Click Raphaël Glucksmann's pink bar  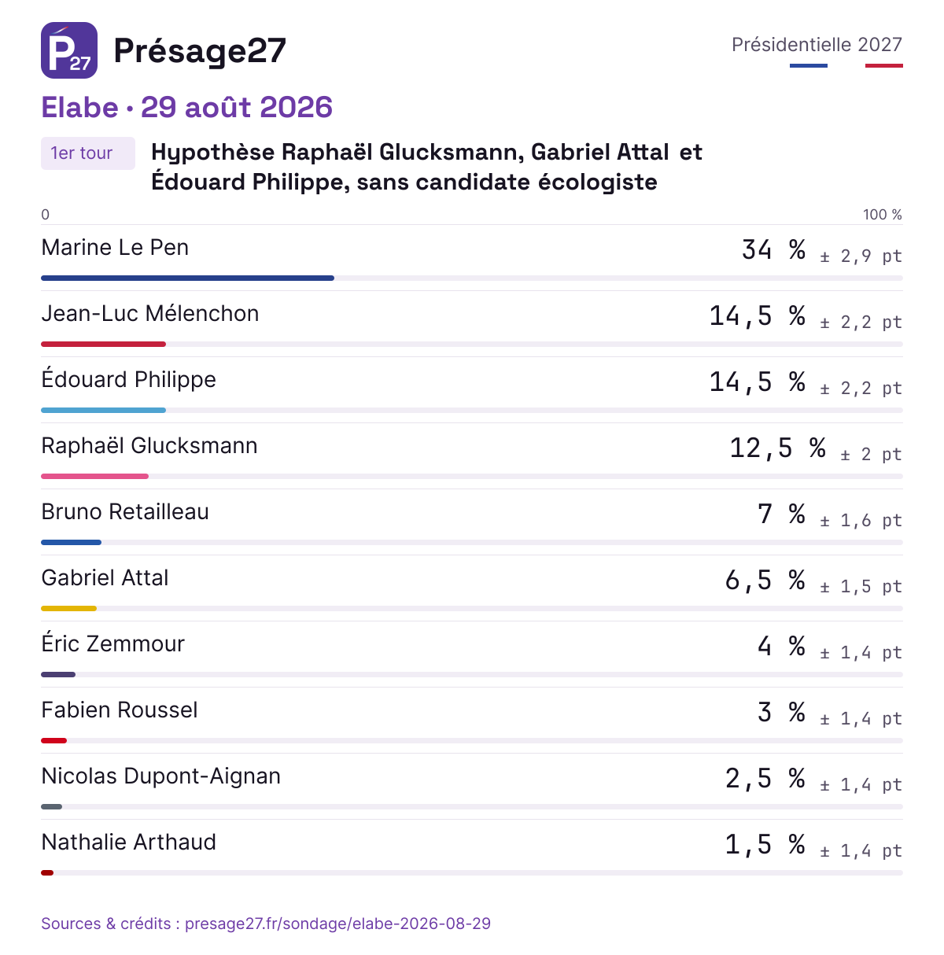tap(94, 476)
